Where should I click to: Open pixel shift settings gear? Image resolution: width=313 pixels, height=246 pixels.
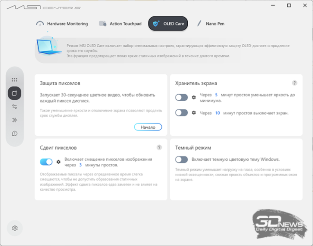(x=58, y=162)
